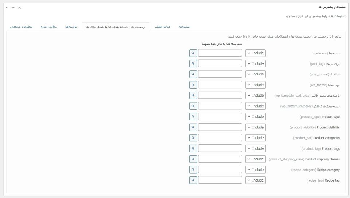Click search icon for Product shipping classes
Screen dimensions: 350x198
click(x=193, y=159)
